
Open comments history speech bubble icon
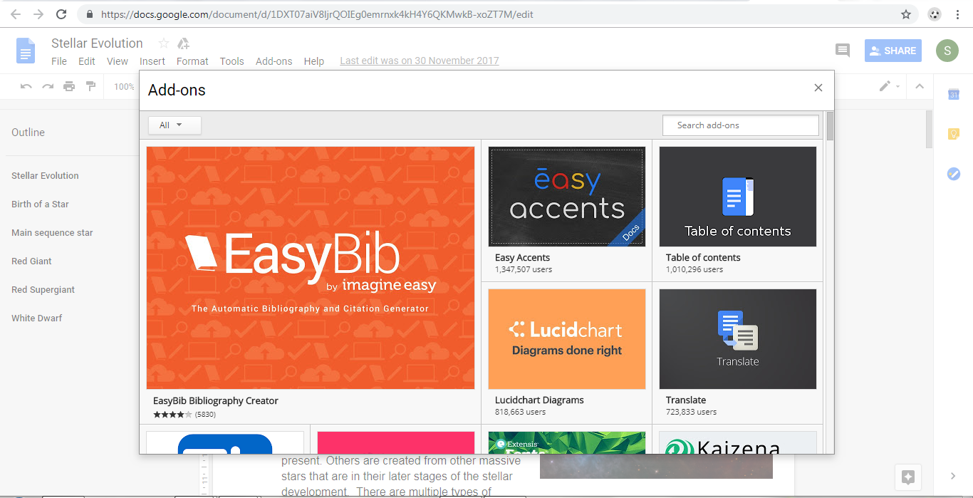pyautogui.click(x=843, y=51)
